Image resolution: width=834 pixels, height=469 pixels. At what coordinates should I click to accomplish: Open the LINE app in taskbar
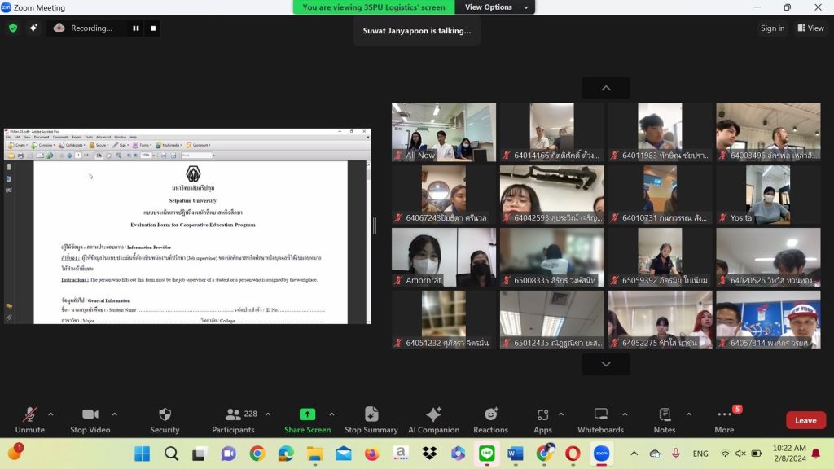[x=487, y=453]
